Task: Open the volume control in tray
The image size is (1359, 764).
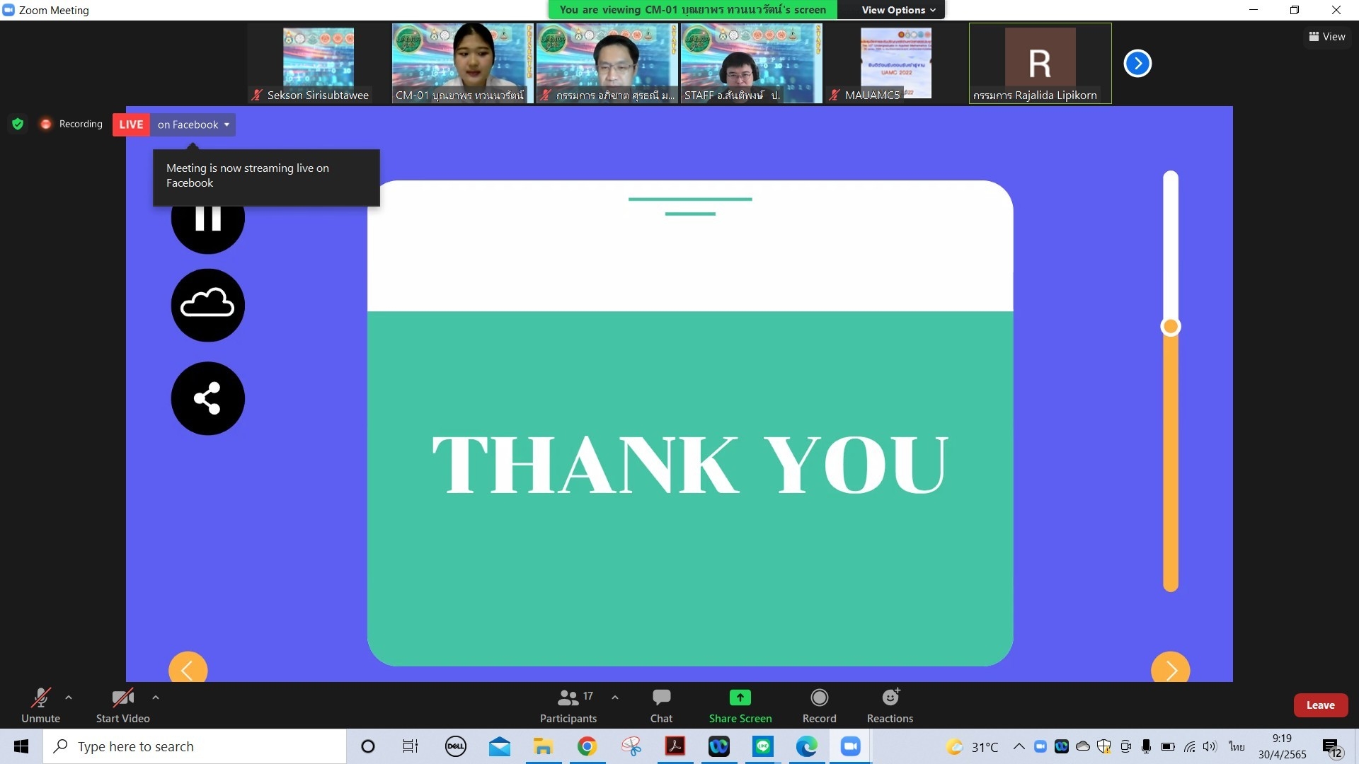Action: click(1210, 746)
